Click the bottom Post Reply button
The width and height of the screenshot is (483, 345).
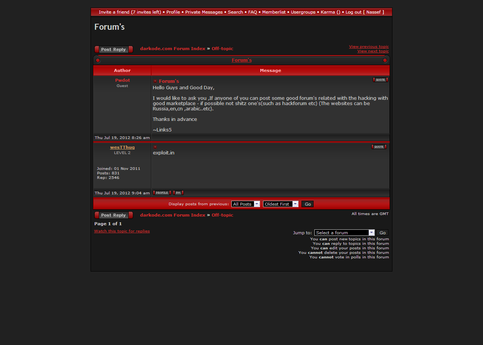114,215
